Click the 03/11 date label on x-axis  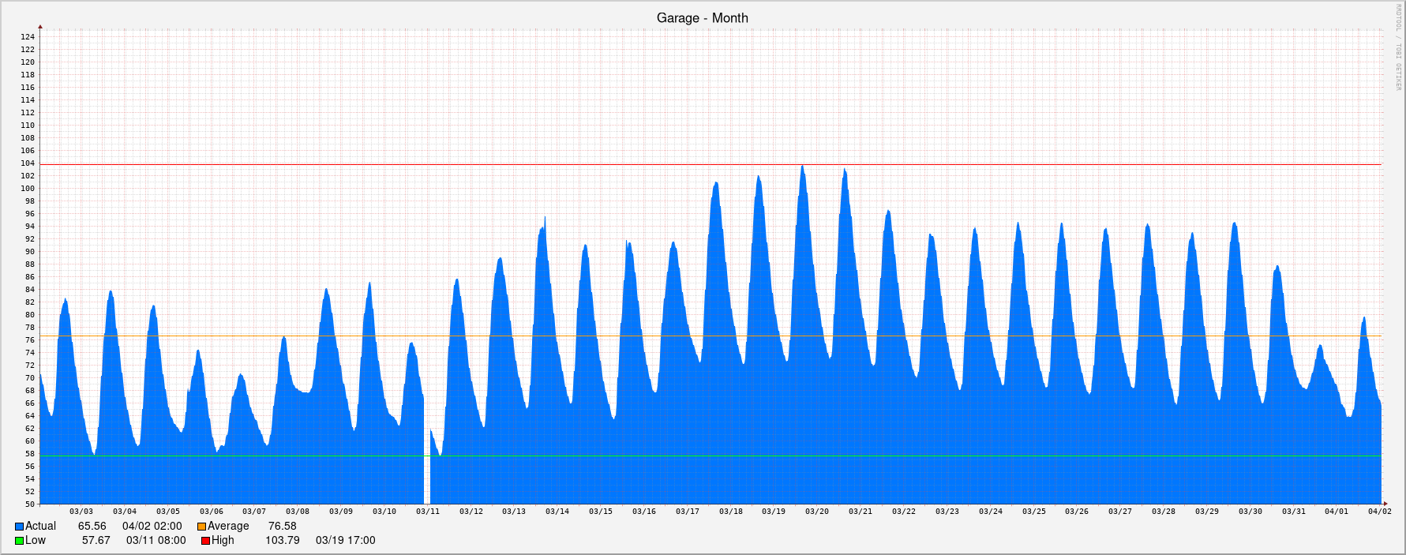tap(428, 512)
